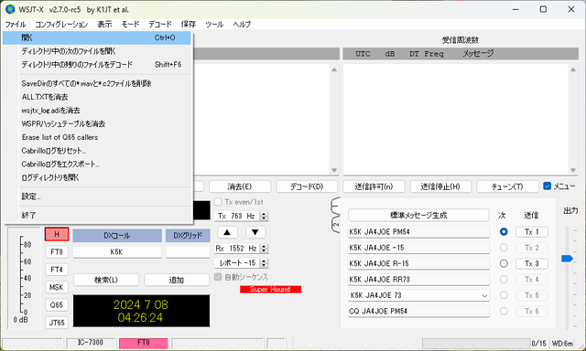
Task: Click the レポート -15 spinner arrows
Action: (x=264, y=263)
